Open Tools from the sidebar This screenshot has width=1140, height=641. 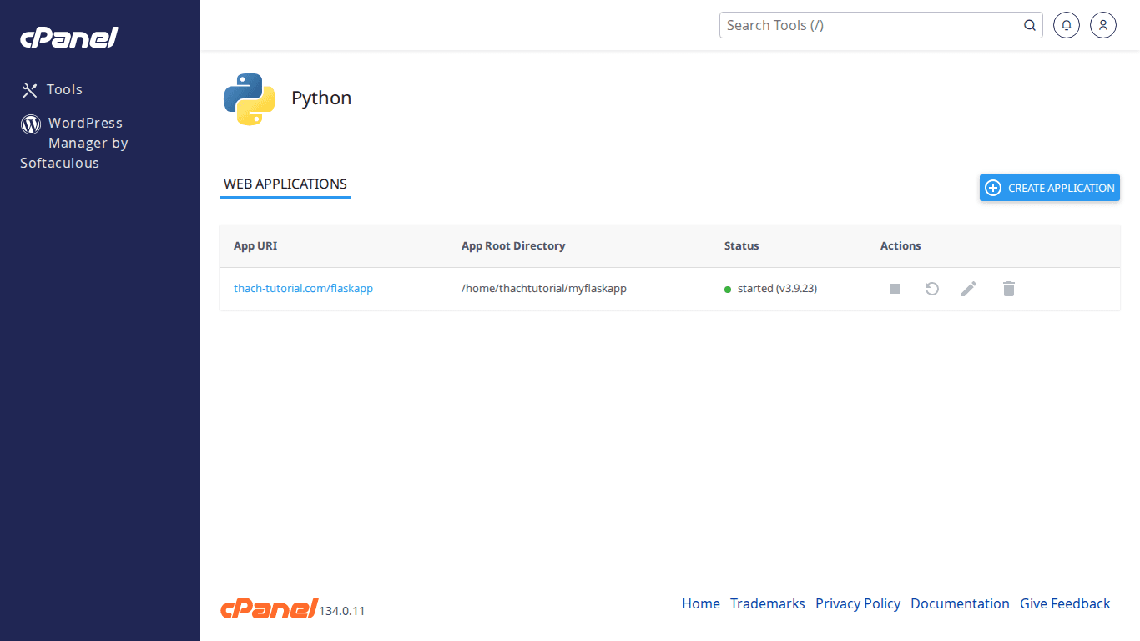65,89
